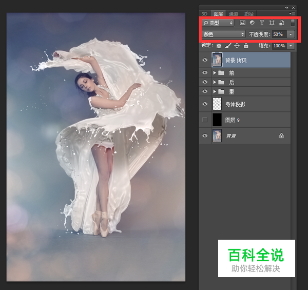Click the lock icon on 背景 layer
The height and width of the screenshot is (290, 308).
(281, 136)
